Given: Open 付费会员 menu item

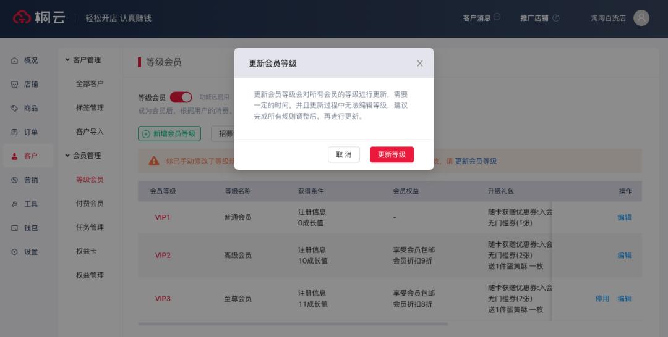Looking at the screenshot, I should (90, 204).
